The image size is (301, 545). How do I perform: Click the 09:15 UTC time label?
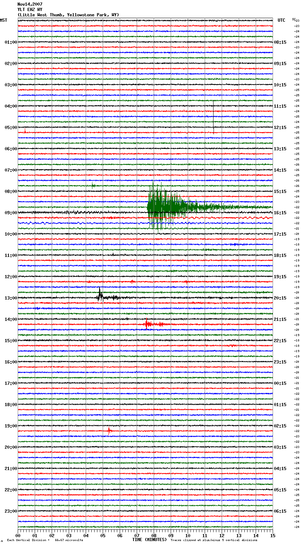click(280, 64)
